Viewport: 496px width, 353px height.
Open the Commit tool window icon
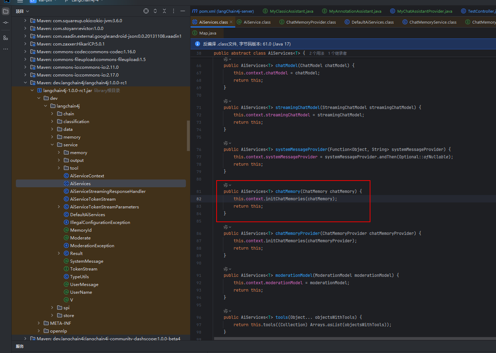point(6,23)
